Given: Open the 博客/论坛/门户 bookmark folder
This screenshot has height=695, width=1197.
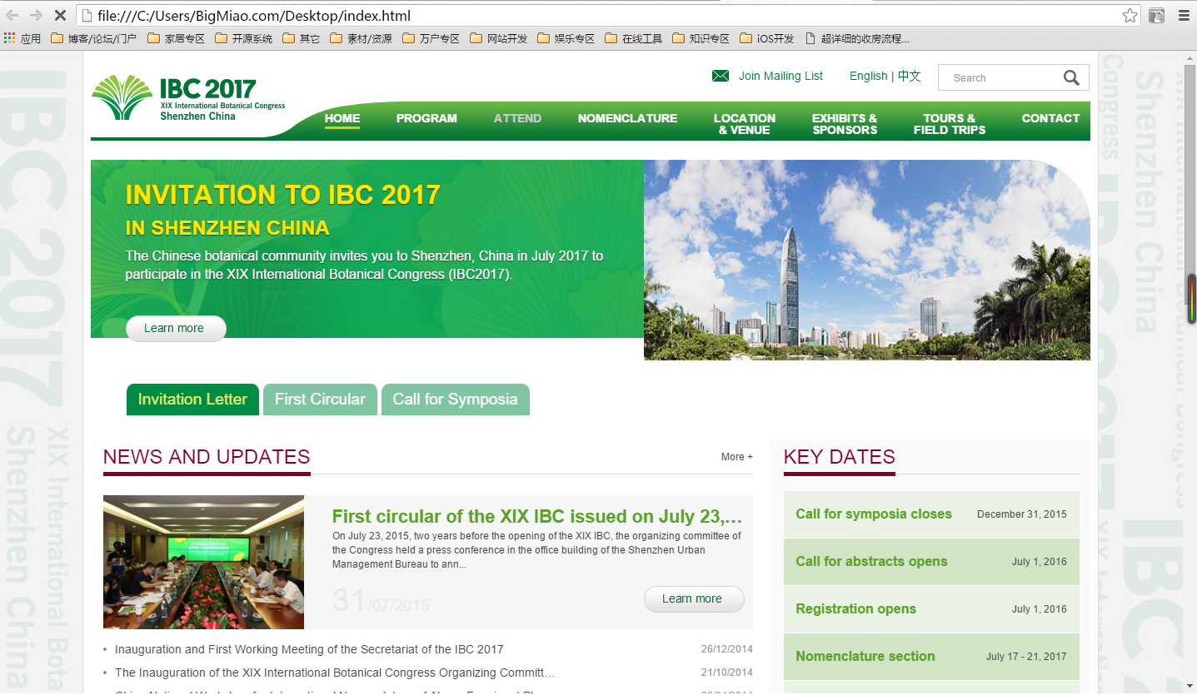Looking at the screenshot, I should pos(94,38).
